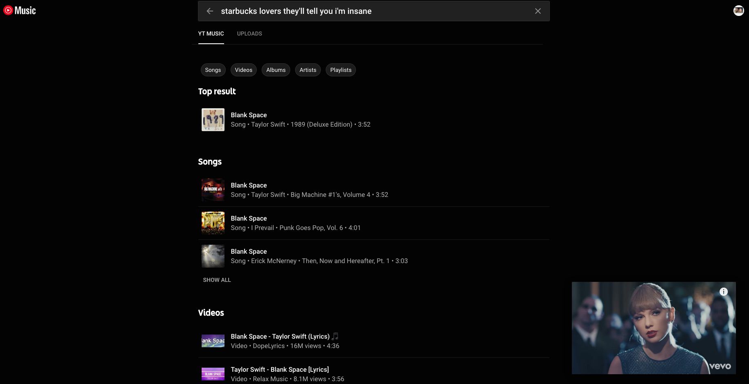Select the Songs section heading

(x=210, y=162)
